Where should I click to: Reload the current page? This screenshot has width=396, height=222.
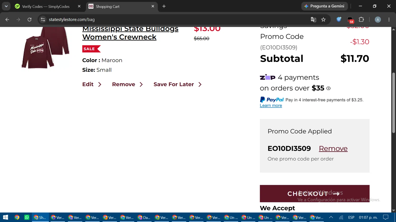[x=30, y=19]
